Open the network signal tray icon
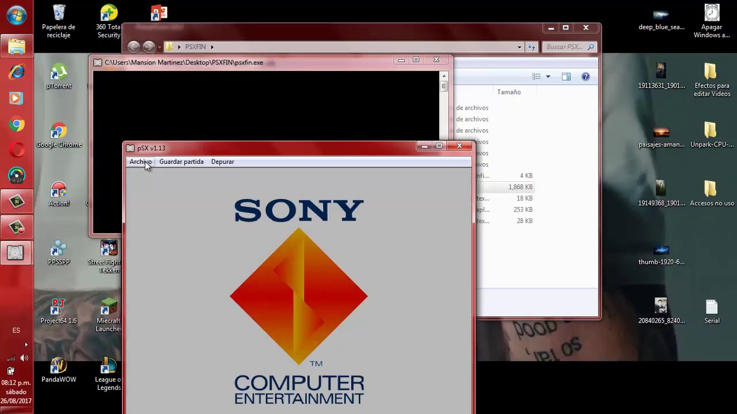The image size is (737, 414). 12,358
